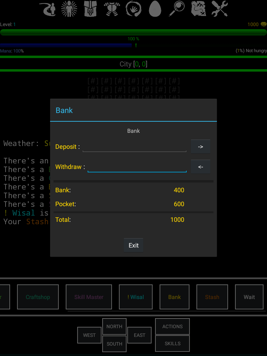Click the 'Wisal is' log line
The height and width of the screenshot is (356, 267).
[x=26, y=213]
